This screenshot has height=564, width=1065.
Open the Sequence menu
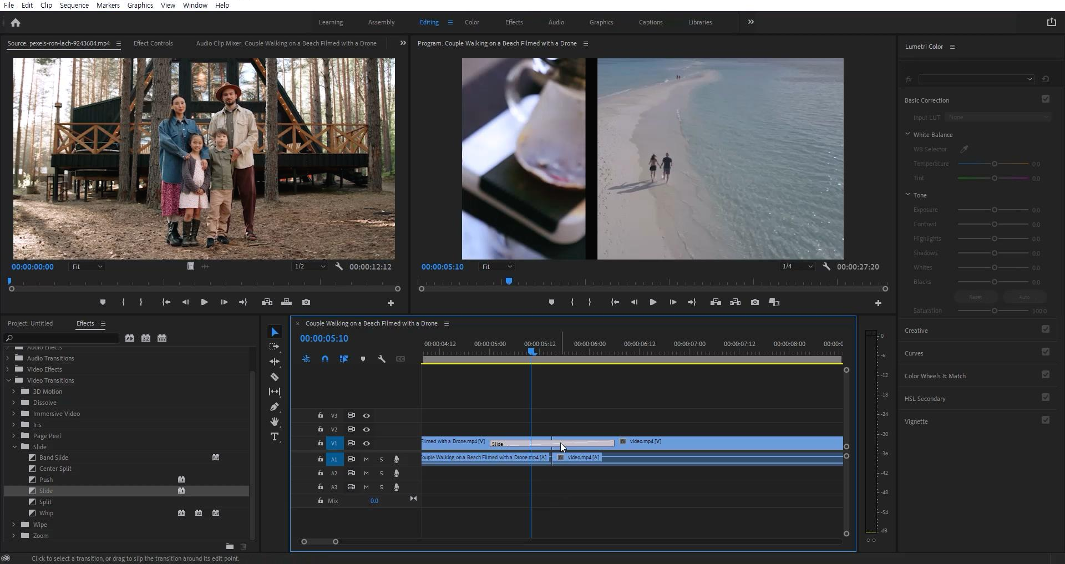74,6
